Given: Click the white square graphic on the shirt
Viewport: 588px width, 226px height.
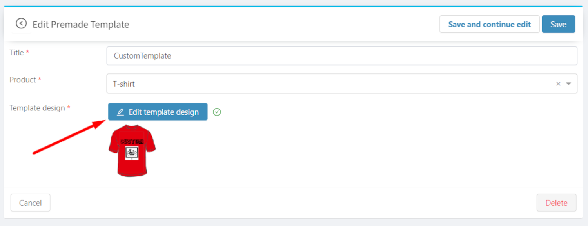Looking at the screenshot, I should click(132, 153).
